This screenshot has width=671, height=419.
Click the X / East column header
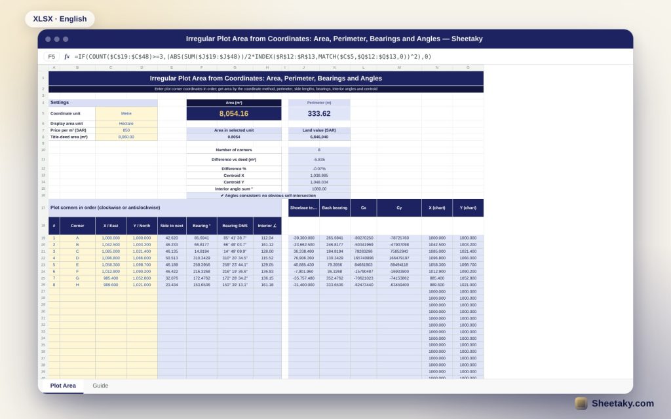[110, 226]
